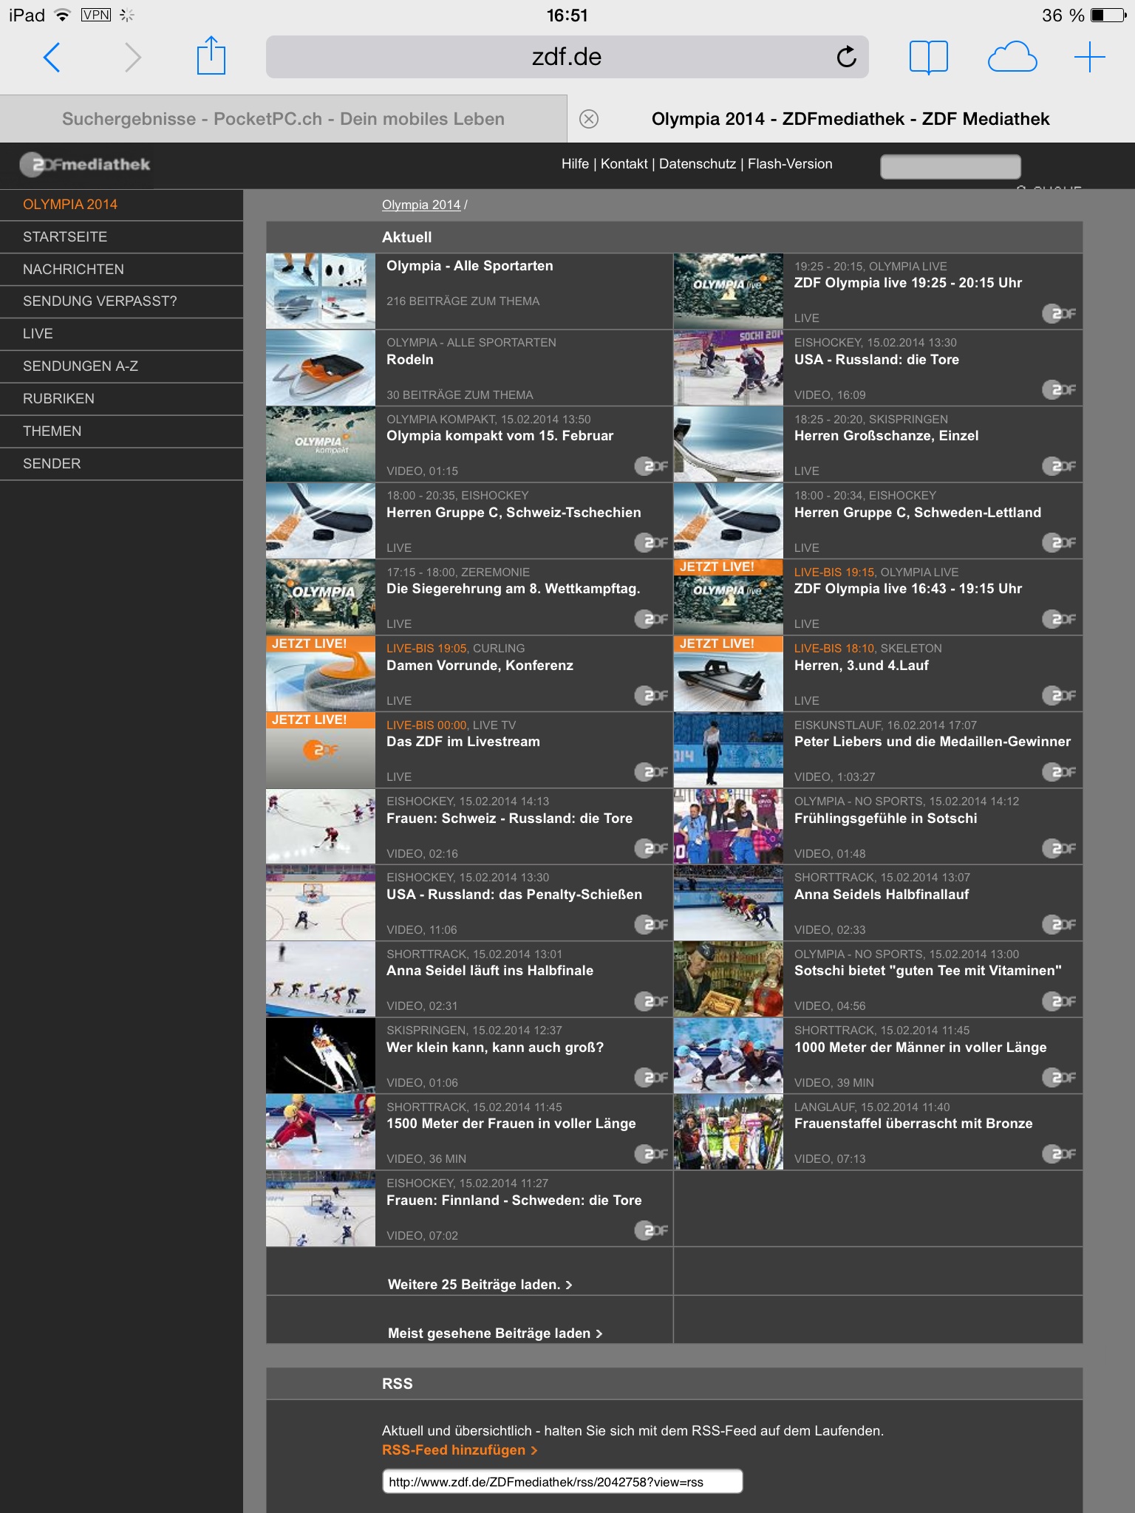The image size is (1135, 1513).
Task: Click the Datenschutz link
Action: pos(698,164)
